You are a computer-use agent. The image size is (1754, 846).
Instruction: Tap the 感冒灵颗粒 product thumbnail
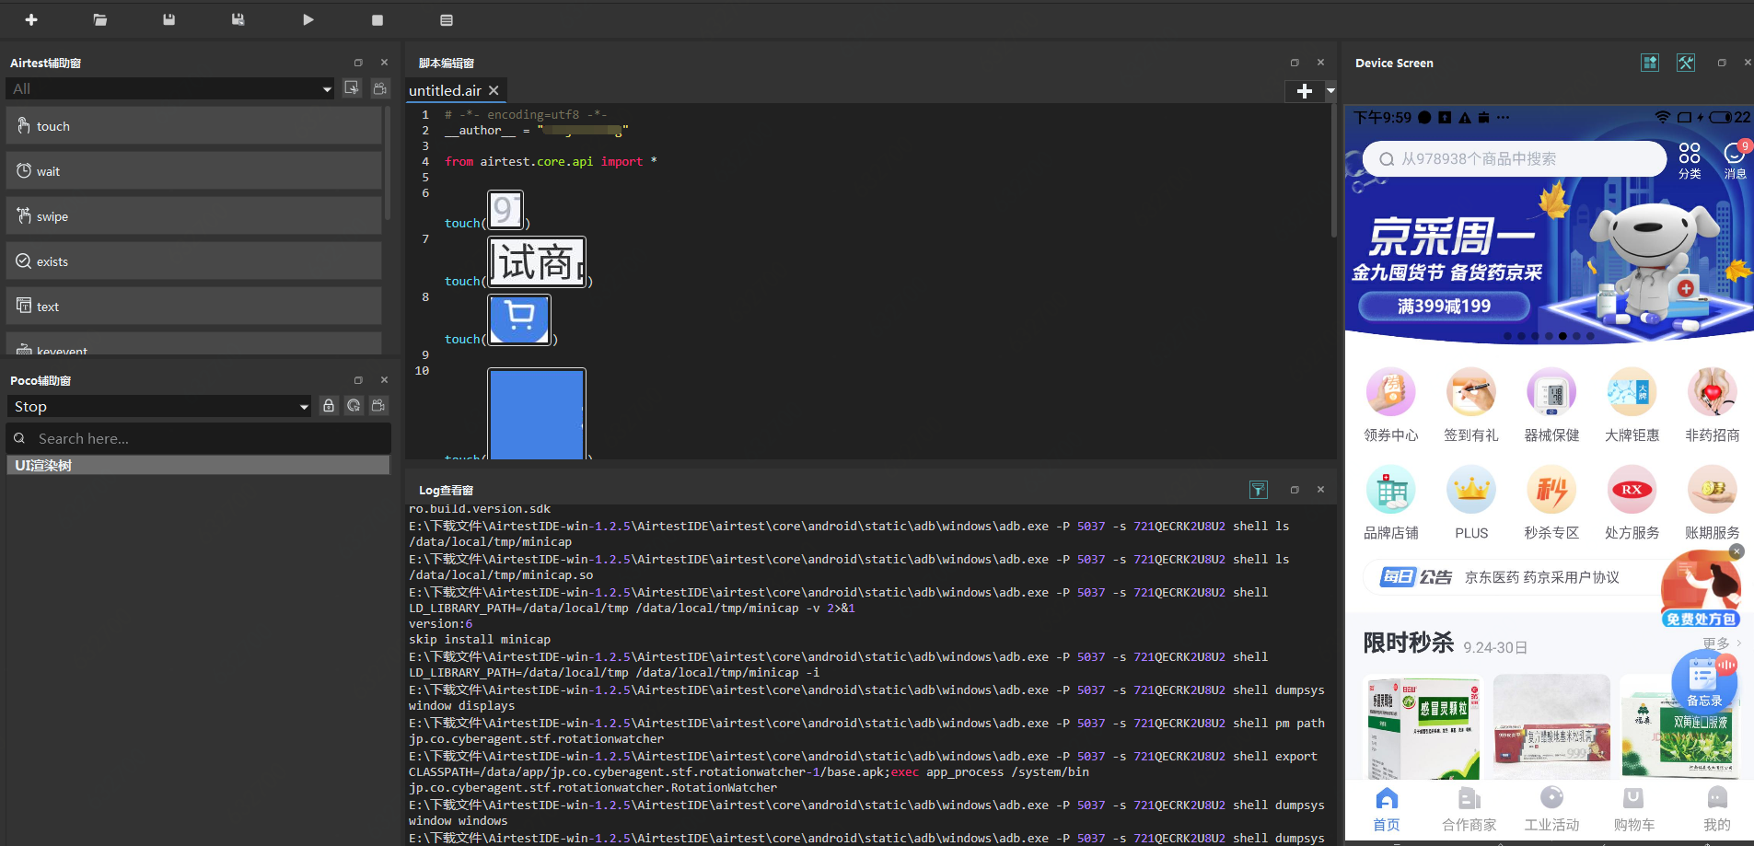click(1423, 729)
